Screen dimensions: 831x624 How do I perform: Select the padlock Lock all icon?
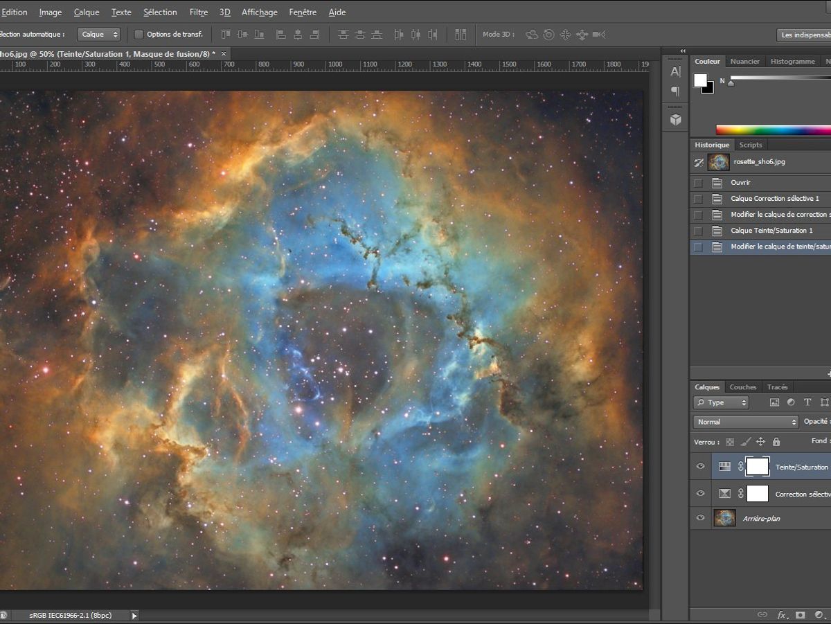click(x=778, y=441)
